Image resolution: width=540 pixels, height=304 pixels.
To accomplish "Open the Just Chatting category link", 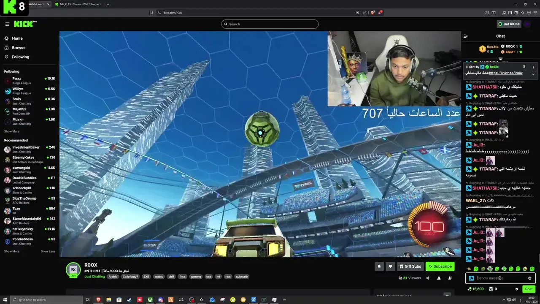I will point(94,277).
